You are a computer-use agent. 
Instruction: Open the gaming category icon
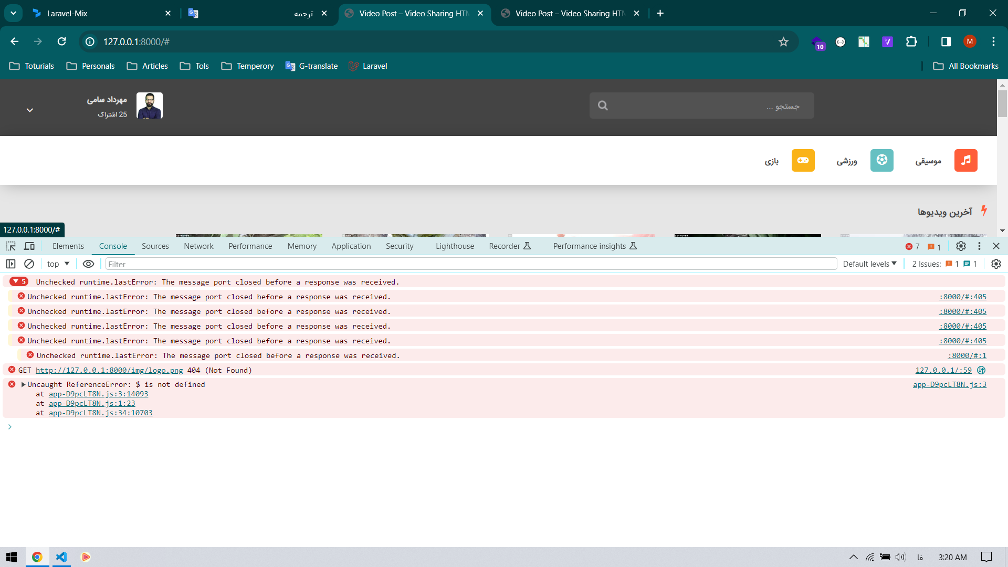click(x=803, y=160)
